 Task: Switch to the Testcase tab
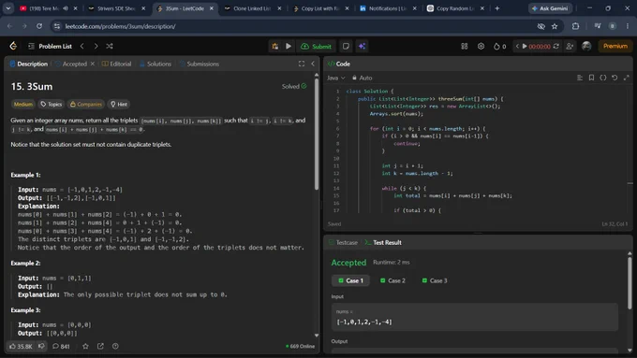[343, 242]
